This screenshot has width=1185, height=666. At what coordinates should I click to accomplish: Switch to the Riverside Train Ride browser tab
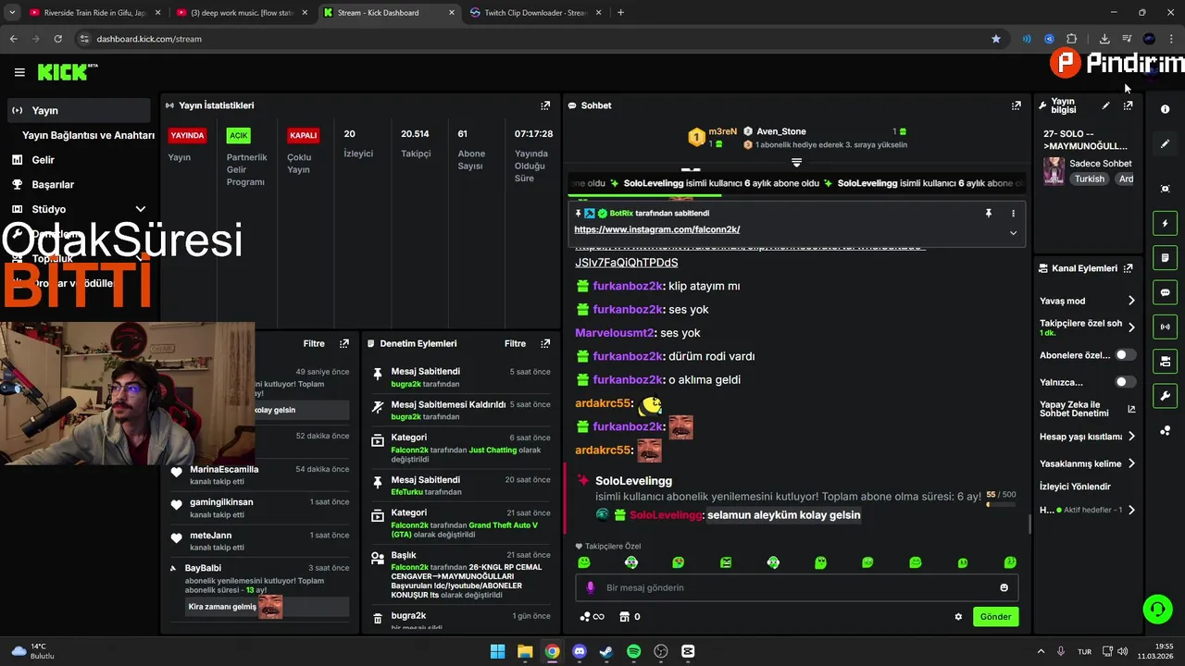[94, 13]
